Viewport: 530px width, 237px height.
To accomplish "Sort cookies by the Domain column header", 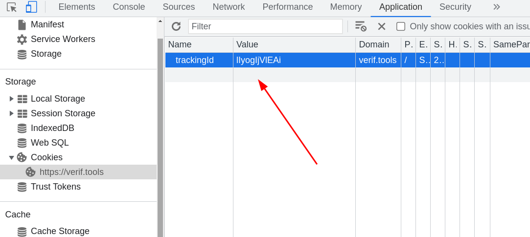I will coord(374,44).
